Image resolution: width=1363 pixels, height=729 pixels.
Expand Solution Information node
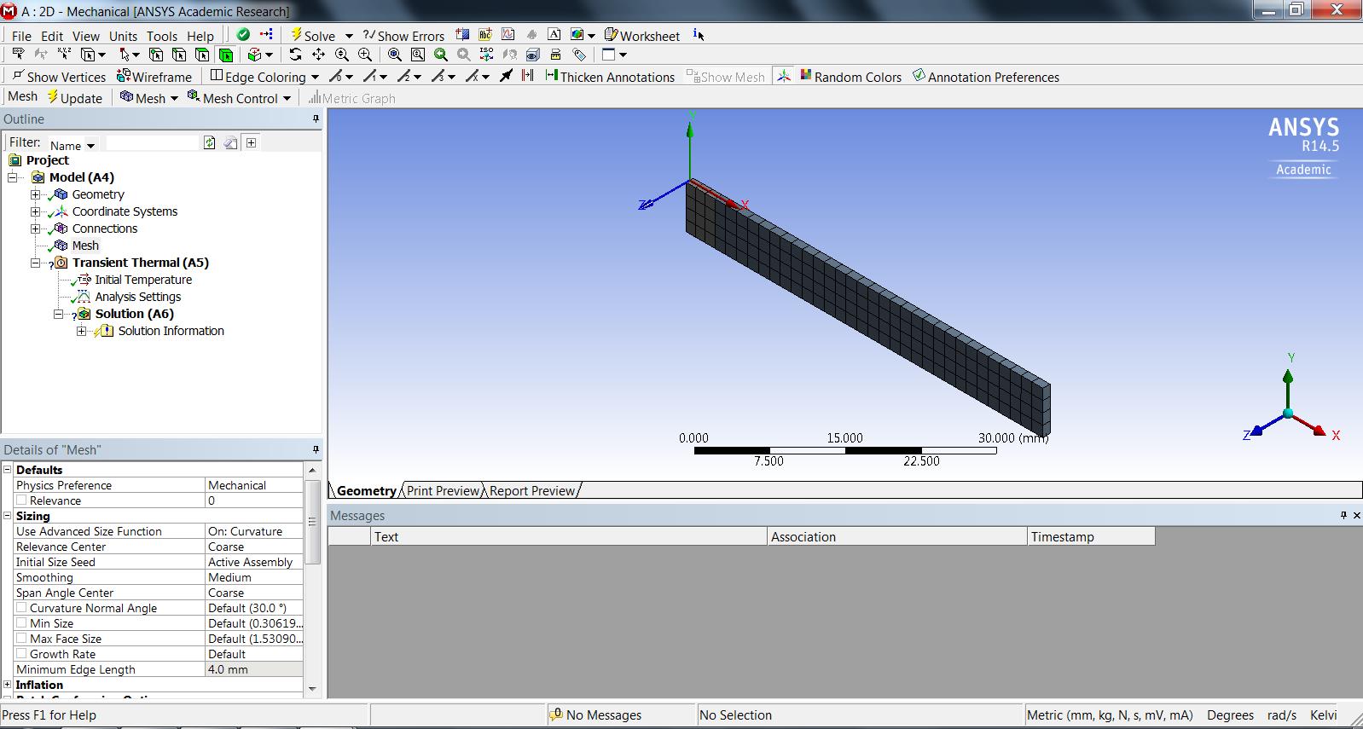[81, 331]
